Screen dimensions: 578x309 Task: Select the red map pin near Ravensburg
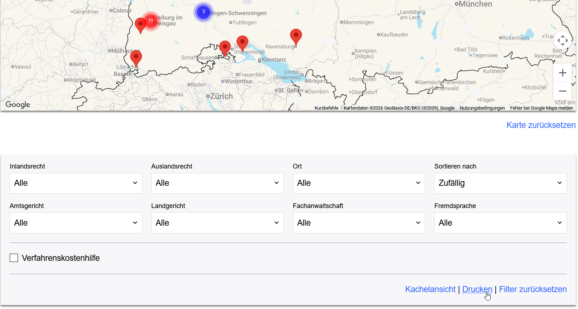(x=296, y=37)
